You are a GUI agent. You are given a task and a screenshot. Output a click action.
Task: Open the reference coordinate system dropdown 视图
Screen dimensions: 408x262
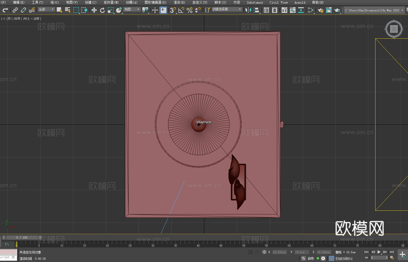pyautogui.click(x=132, y=9)
